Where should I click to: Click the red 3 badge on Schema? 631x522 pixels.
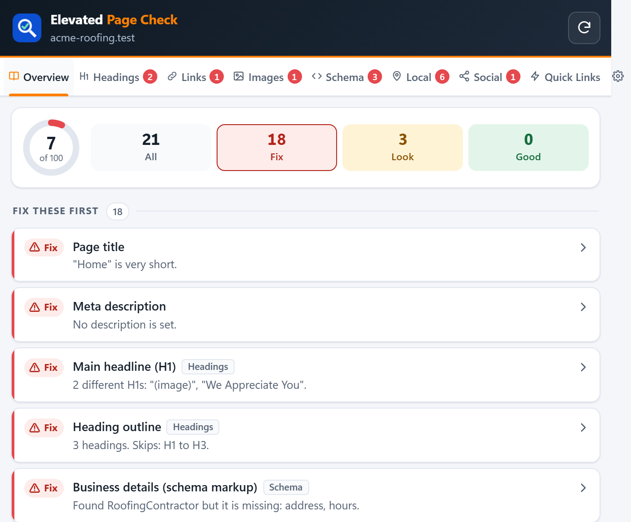click(375, 77)
